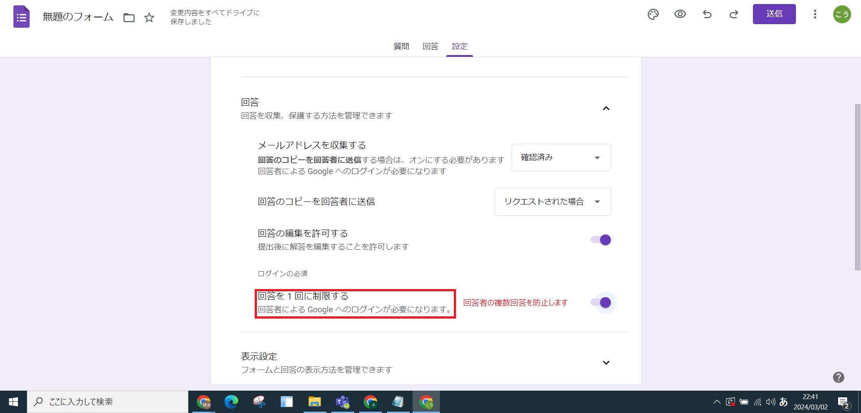
Task: Undo the last change
Action: pos(707,14)
